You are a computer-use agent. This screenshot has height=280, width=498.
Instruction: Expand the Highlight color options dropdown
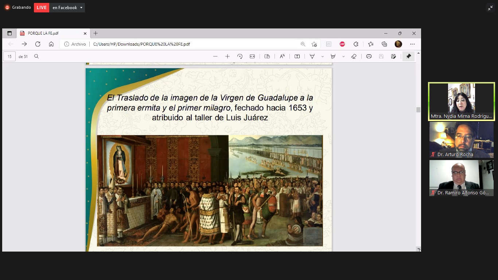[x=343, y=57]
